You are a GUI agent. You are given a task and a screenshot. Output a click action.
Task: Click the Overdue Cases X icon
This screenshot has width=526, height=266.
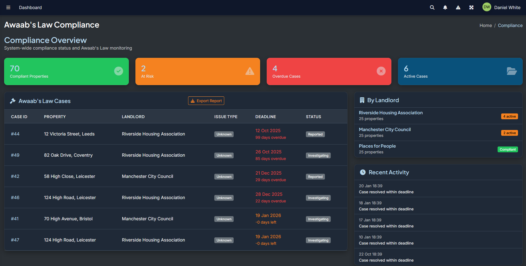click(x=381, y=71)
